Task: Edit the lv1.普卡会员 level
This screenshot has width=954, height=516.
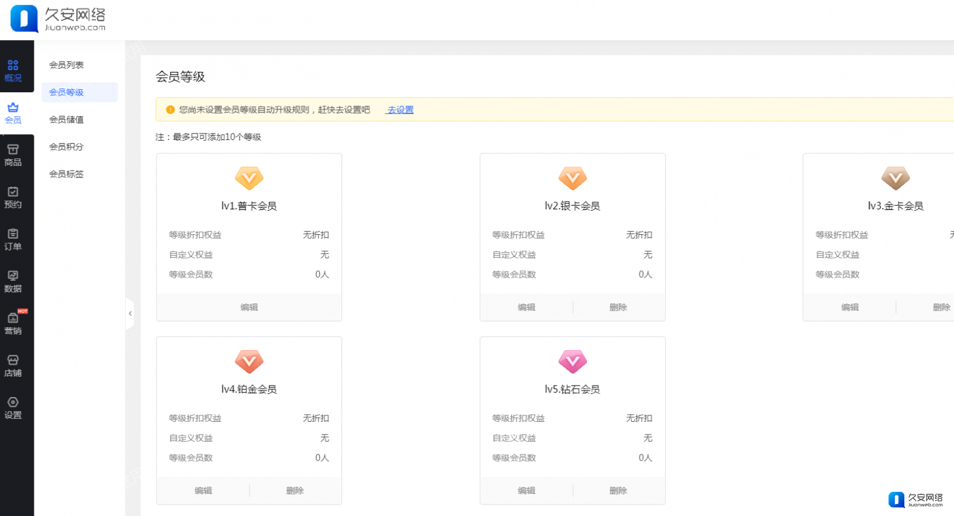Action: click(249, 307)
